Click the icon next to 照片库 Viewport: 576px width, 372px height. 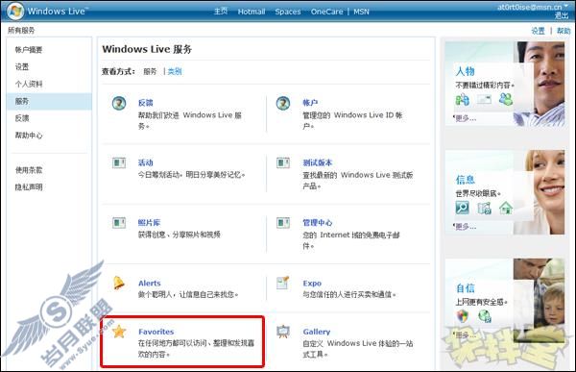click(119, 222)
